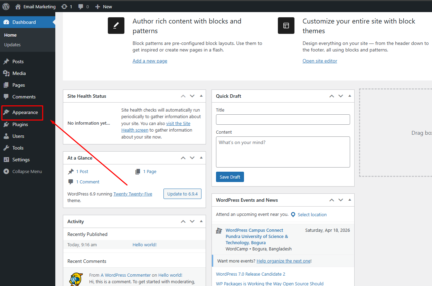The height and width of the screenshot is (286, 432).
Task: Click the Media icon in the sidebar
Action: click(7, 73)
